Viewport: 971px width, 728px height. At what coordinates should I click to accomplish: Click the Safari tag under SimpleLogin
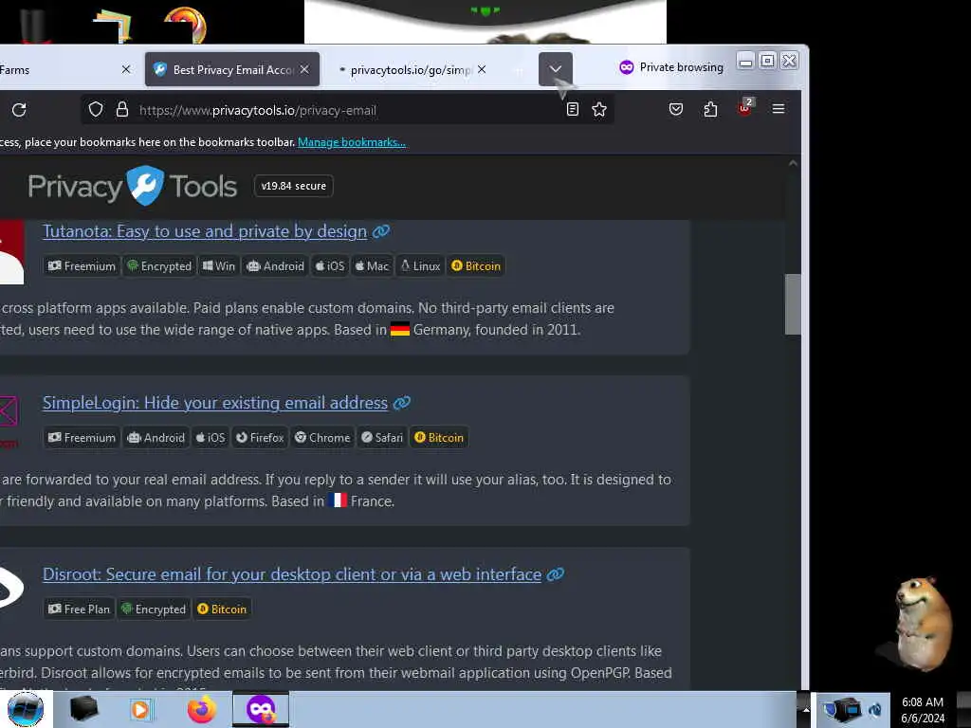(382, 438)
